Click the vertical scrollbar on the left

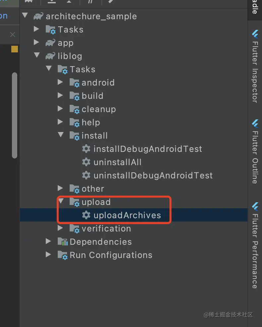pyautogui.click(x=14, y=114)
